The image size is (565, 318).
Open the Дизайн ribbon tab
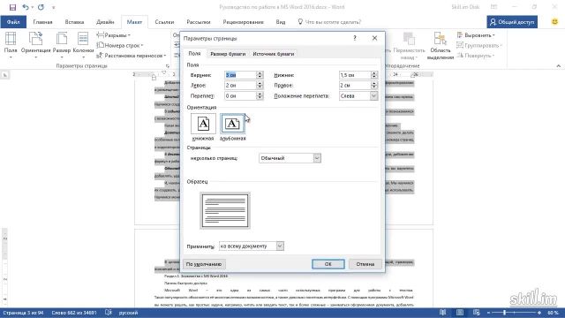[x=105, y=22]
